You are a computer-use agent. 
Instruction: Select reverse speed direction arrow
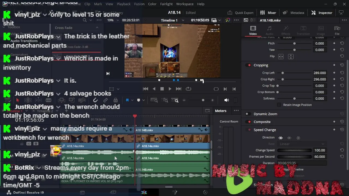point(289,138)
